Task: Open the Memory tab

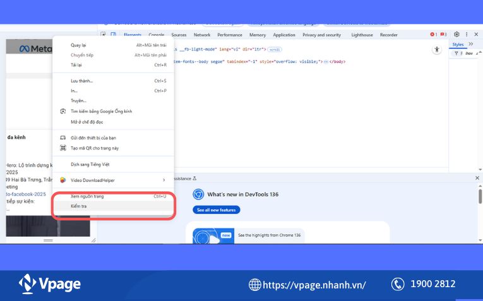Action: (x=258, y=35)
